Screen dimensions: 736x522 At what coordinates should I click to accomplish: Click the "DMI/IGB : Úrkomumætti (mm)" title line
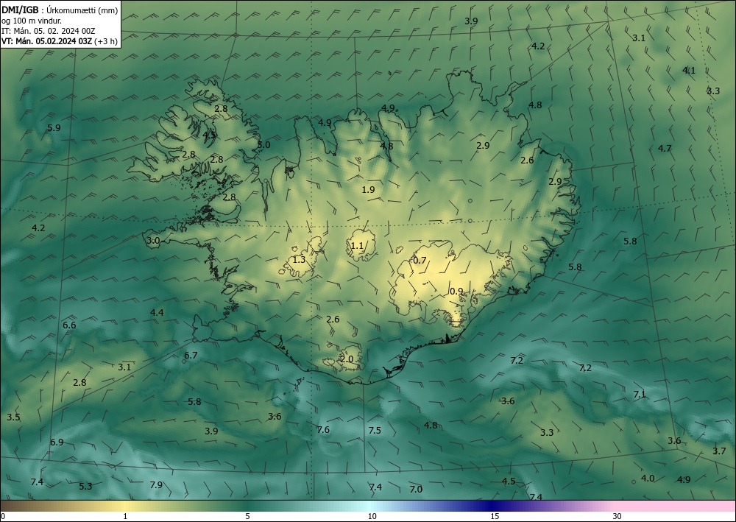click(x=60, y=10)
